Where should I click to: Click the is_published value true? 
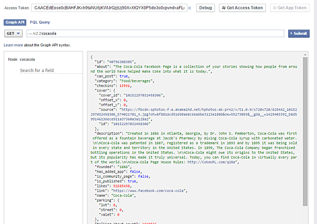pyautogui.click(x=132, y=181)
